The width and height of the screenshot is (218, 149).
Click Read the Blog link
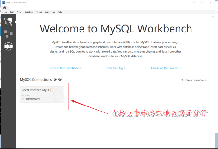(x=115, y=68)
